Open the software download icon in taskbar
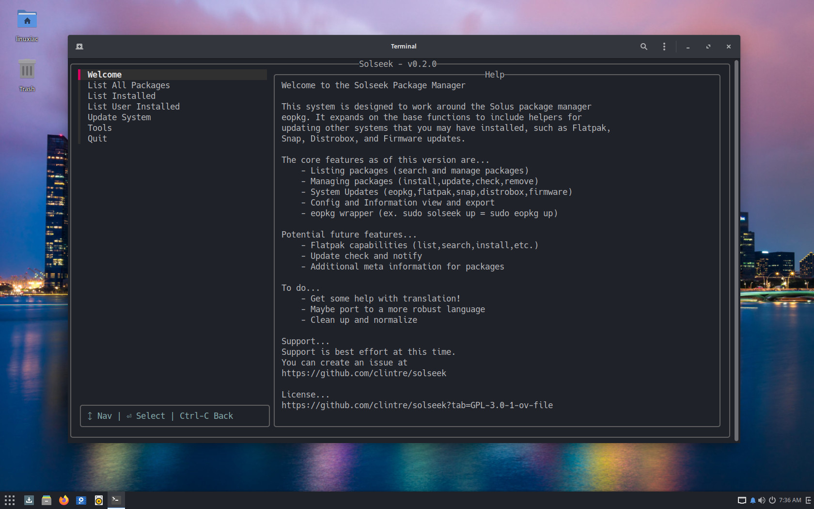814x509 pixels. pos(29,500)
